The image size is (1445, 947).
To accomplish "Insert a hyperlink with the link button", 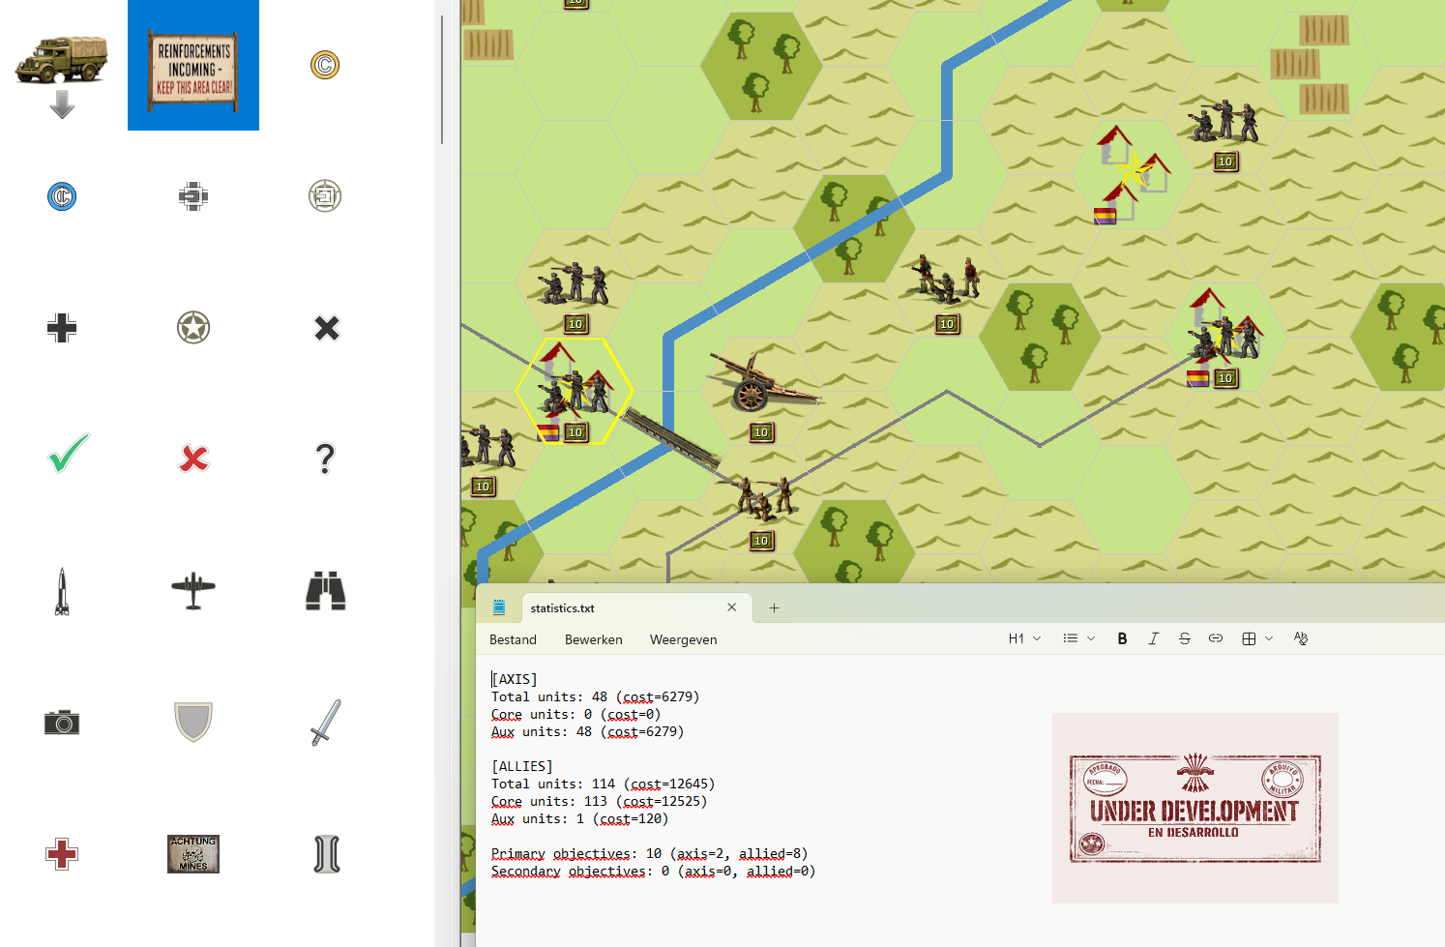I will pyautogui.click(x=1216, y=638).
